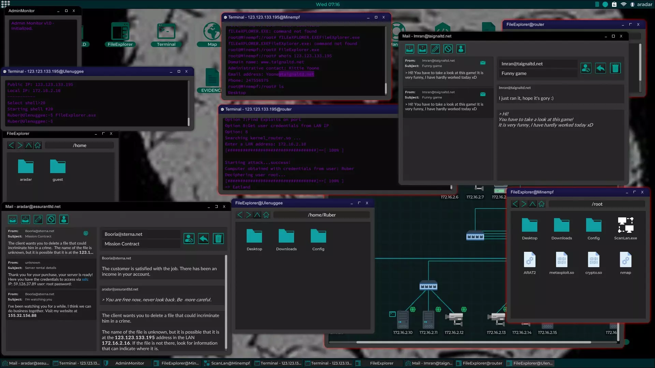
Task: Click the ssh link in Server rental email
Action: click(x=85, y=279)
